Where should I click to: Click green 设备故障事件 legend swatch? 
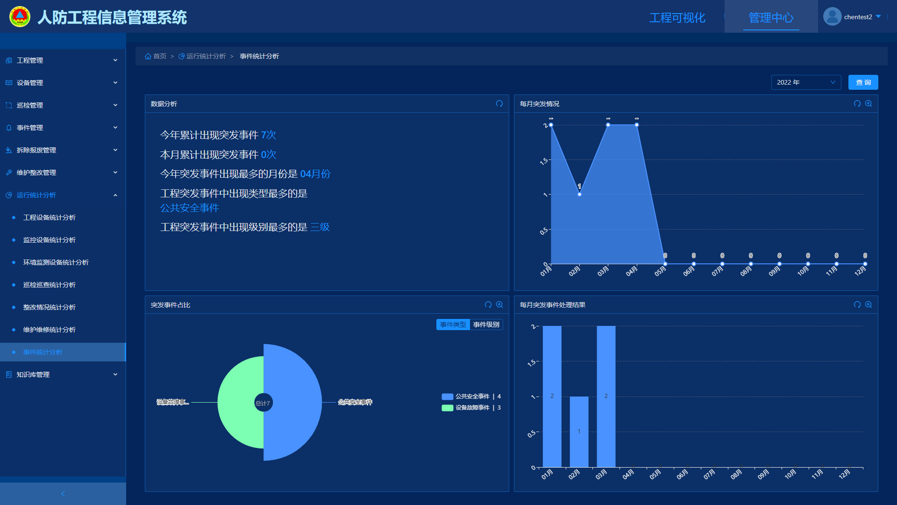click(x=447, y=408)
